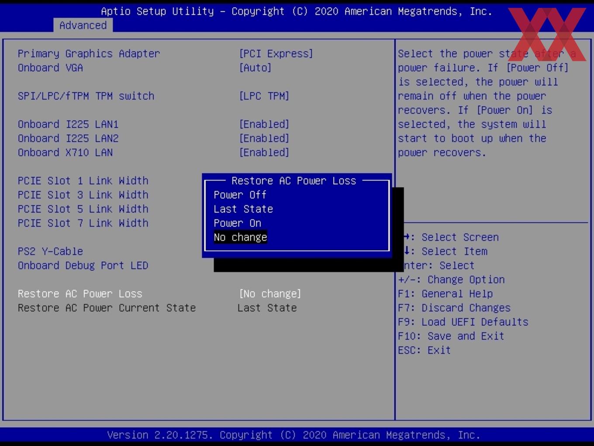Click the F10: Save and Exit hint

(x=451, y=336)
